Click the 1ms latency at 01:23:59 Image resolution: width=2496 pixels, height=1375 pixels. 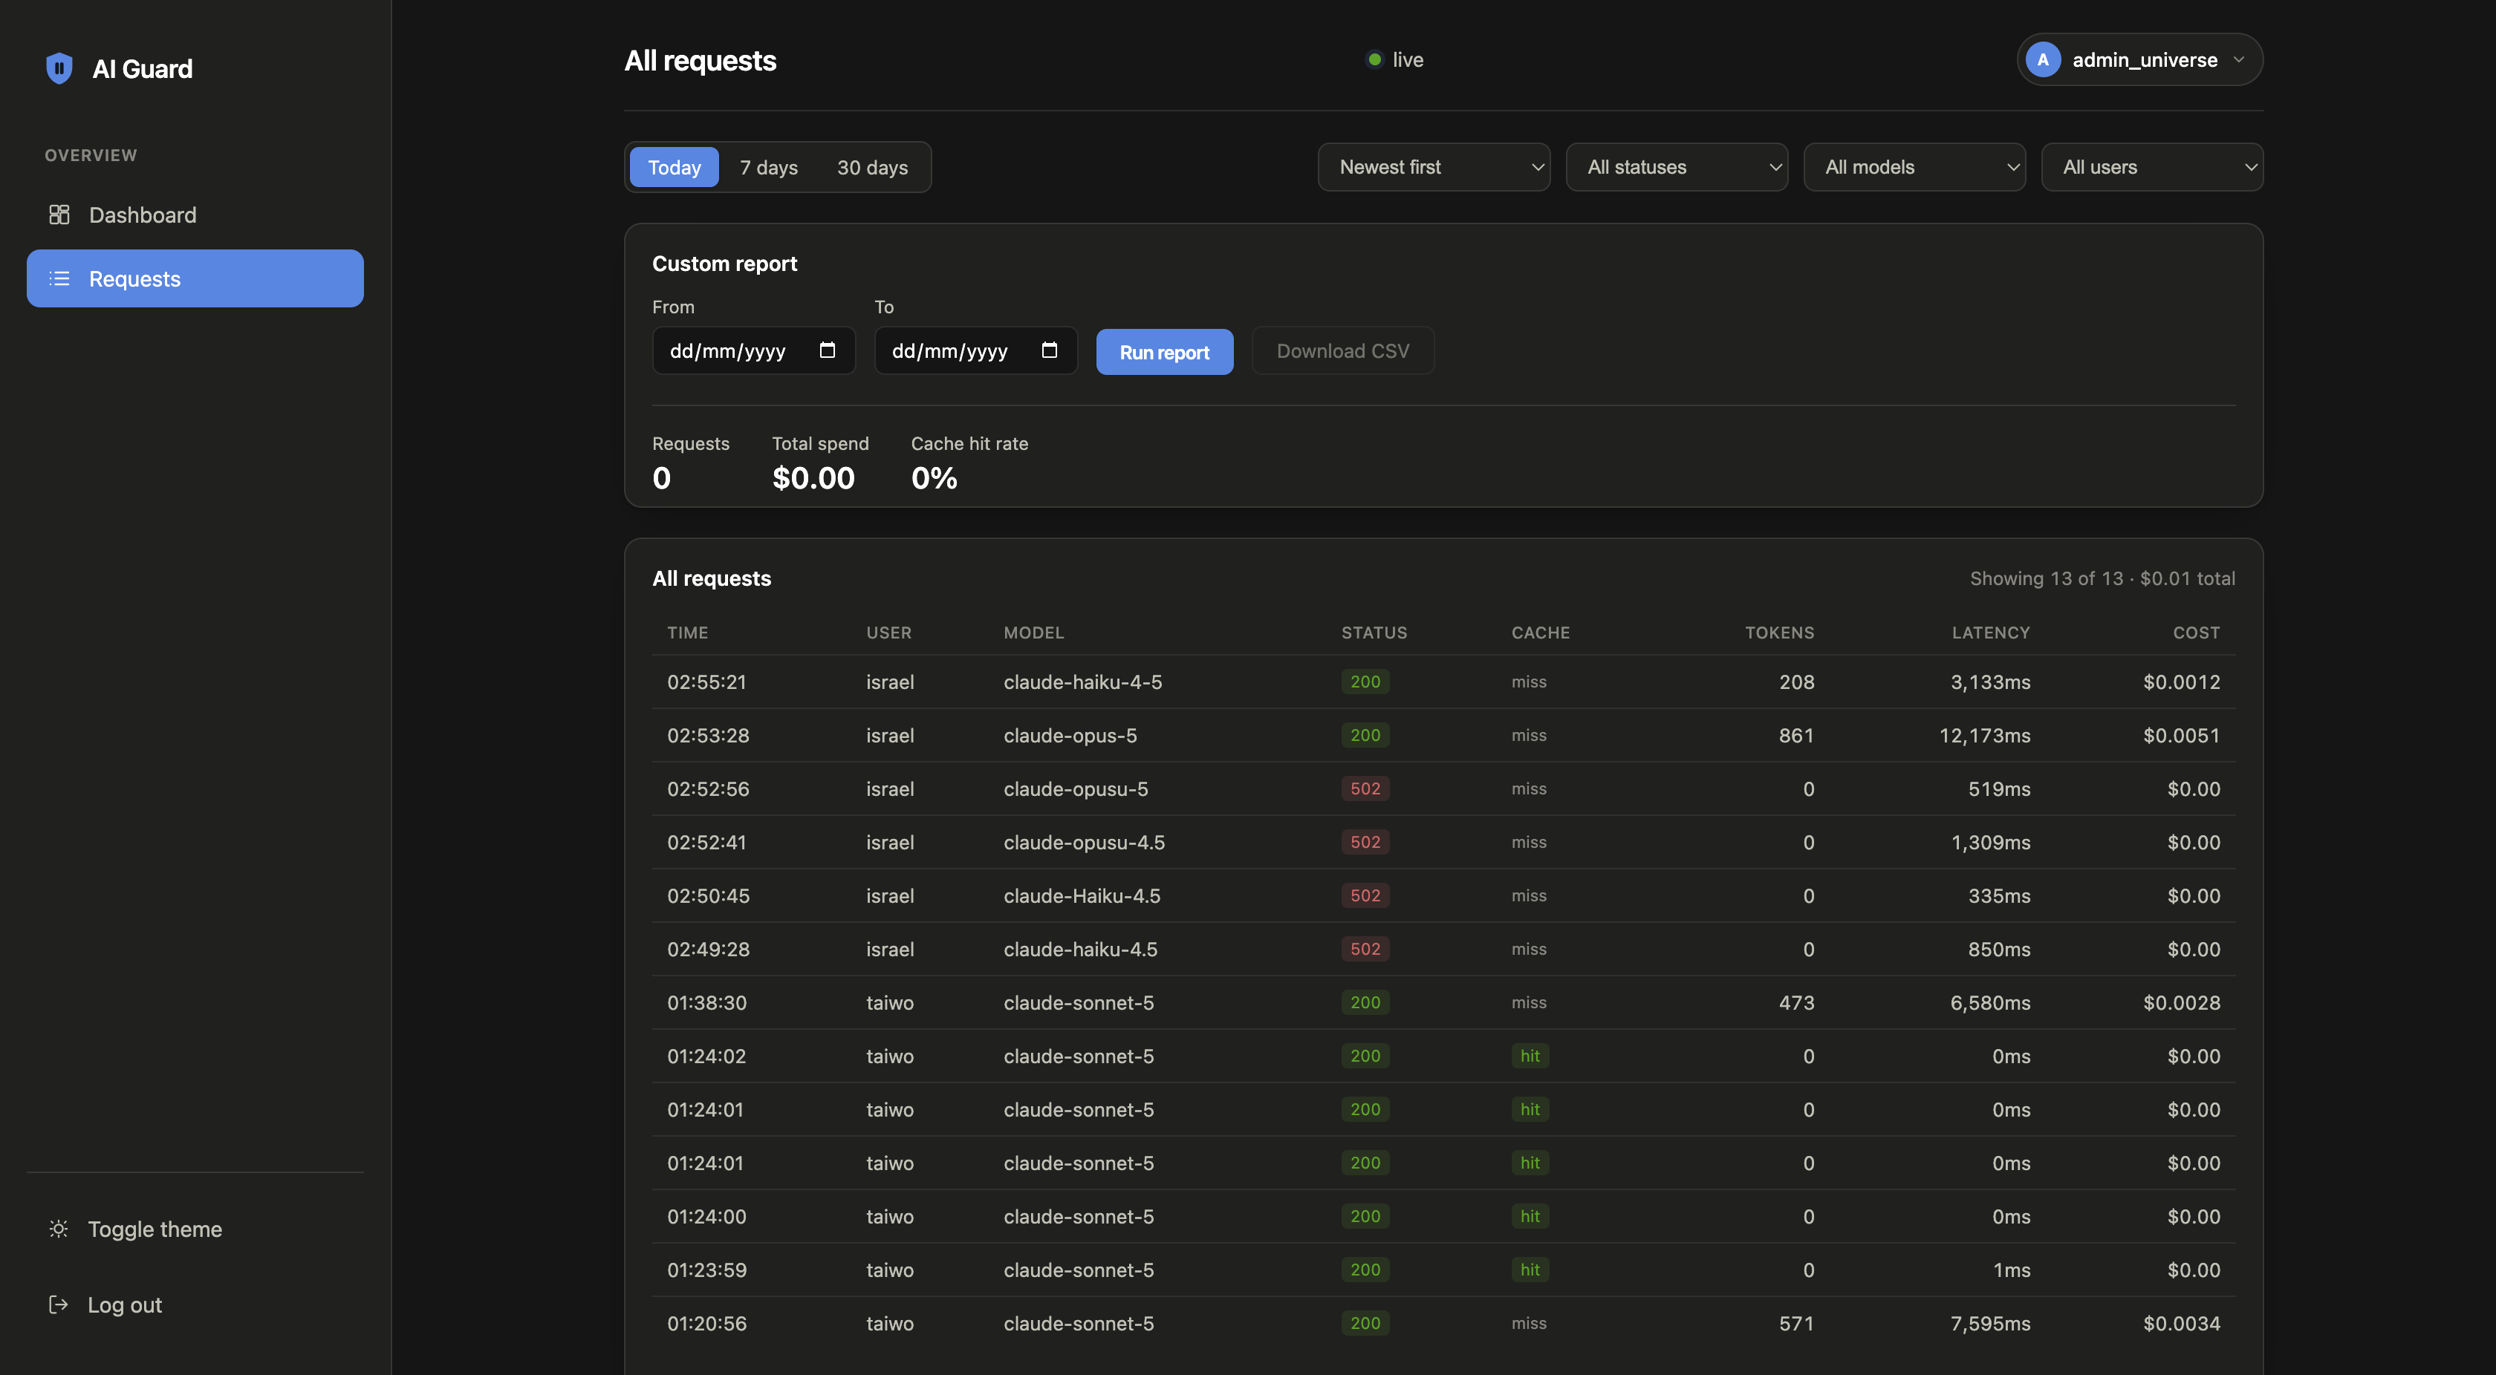2012,1270
